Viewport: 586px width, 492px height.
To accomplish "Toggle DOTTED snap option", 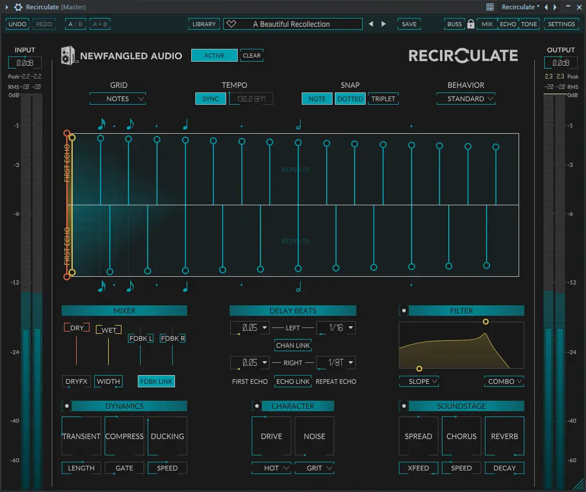I will point(350,99).
